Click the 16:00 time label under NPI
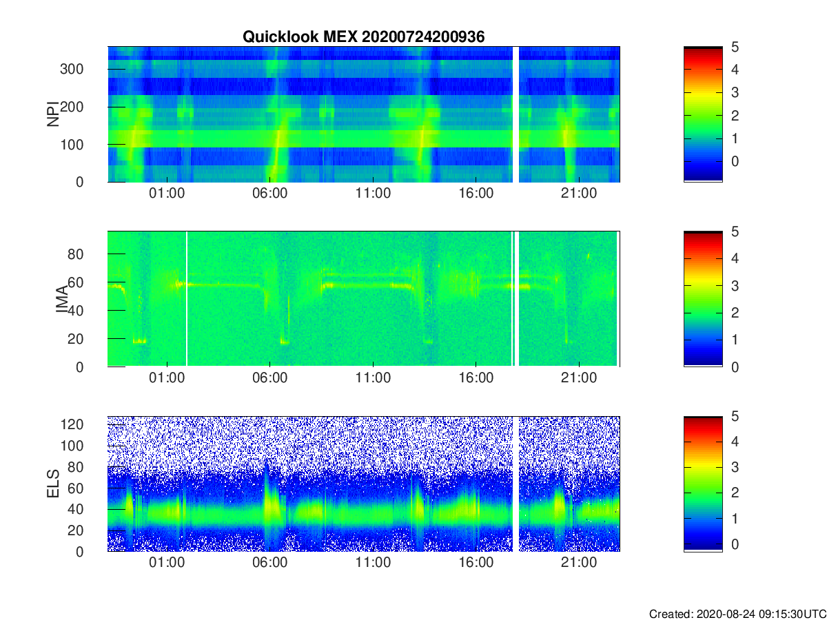 (476, 194)
